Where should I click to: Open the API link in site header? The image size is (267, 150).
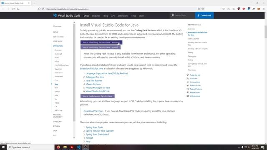pyautogui.click(x=113, y=16)
